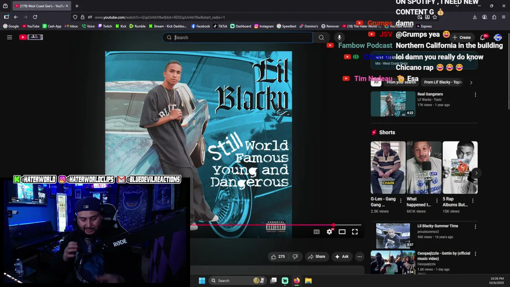510x287 pixels.
Task: Open Real Gangsters video title
Action: point(430,94)
